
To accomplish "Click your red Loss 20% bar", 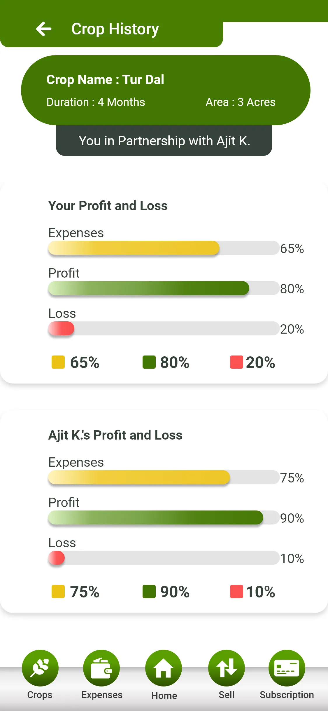I will pyautogui.click(x=62, y=328).
